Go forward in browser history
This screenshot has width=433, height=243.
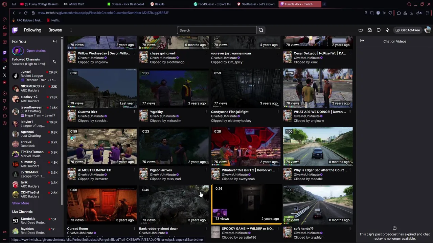[20, 13]
